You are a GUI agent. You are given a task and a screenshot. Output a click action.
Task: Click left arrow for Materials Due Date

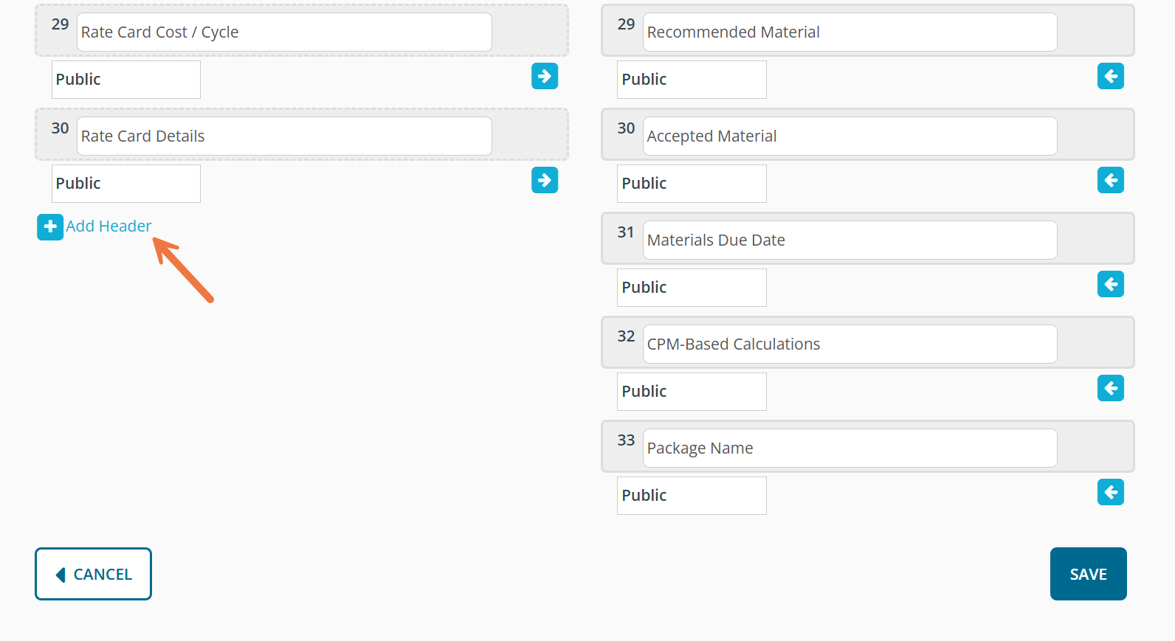(1110, 284)
